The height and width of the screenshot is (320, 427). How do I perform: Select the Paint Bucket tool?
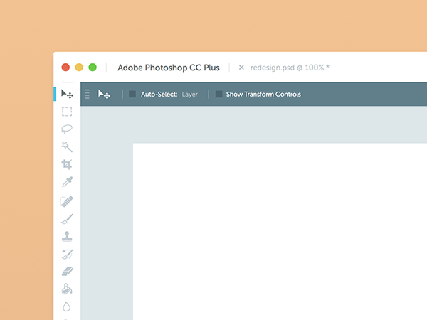[67, 289]
